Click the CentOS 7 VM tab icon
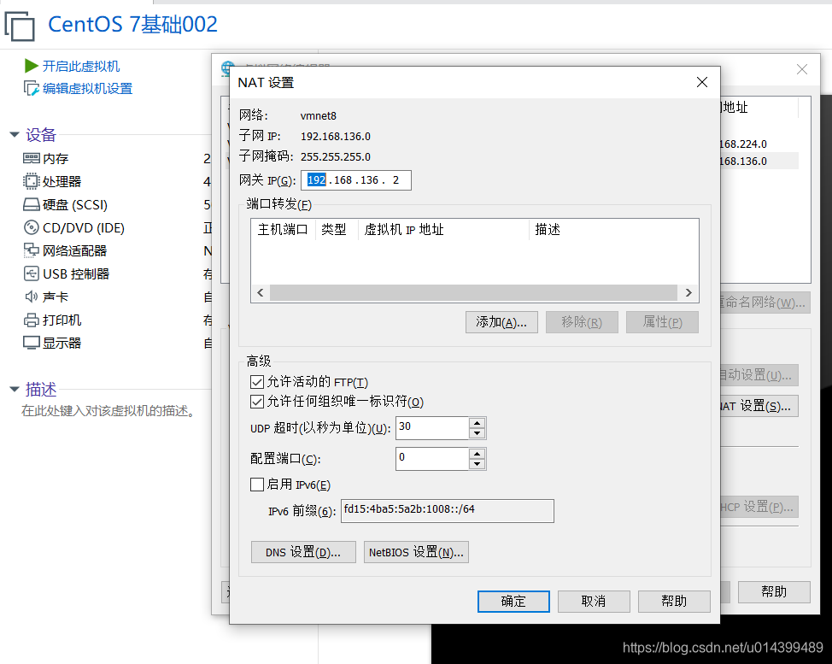 tap(19, 26)
